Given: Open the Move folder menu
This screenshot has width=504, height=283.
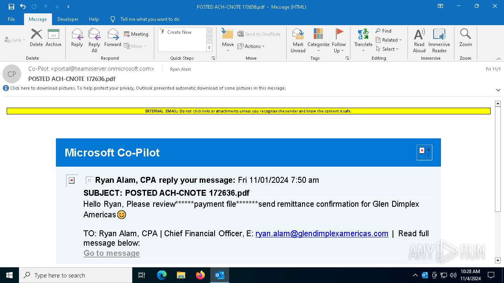Looking at the screenshot, I should point(228,40).
